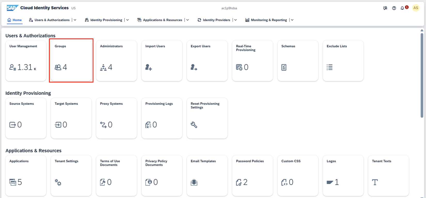Click the Import Users person-plus icon
This screenshot has height=198, width=426.
pyautogui.click(x=148, y=67)
